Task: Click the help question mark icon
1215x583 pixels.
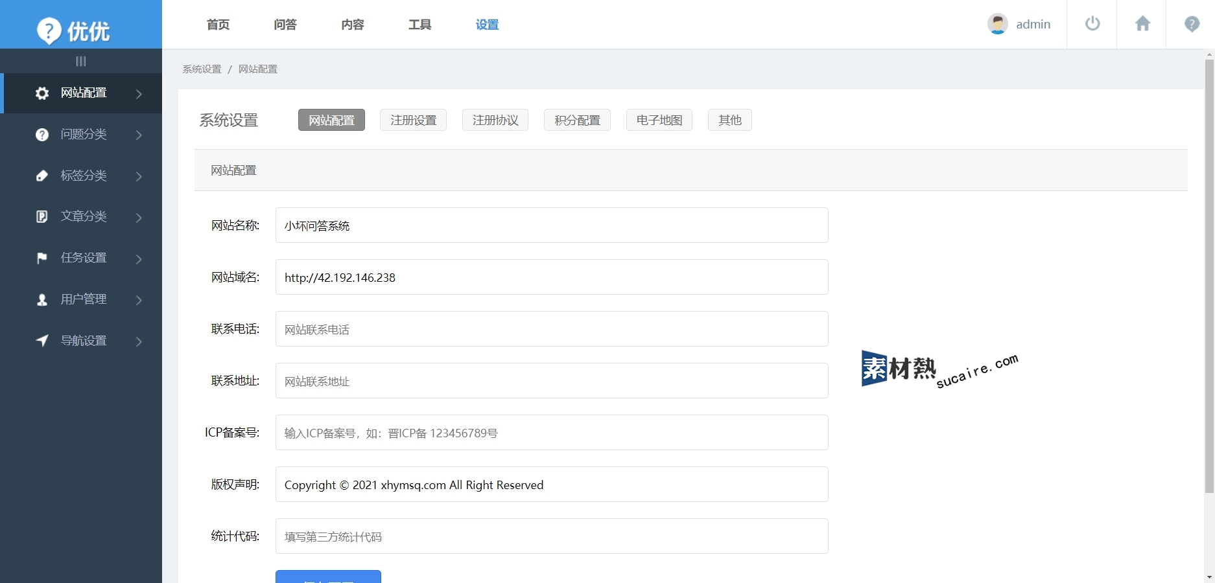Action: (1192, 24)
